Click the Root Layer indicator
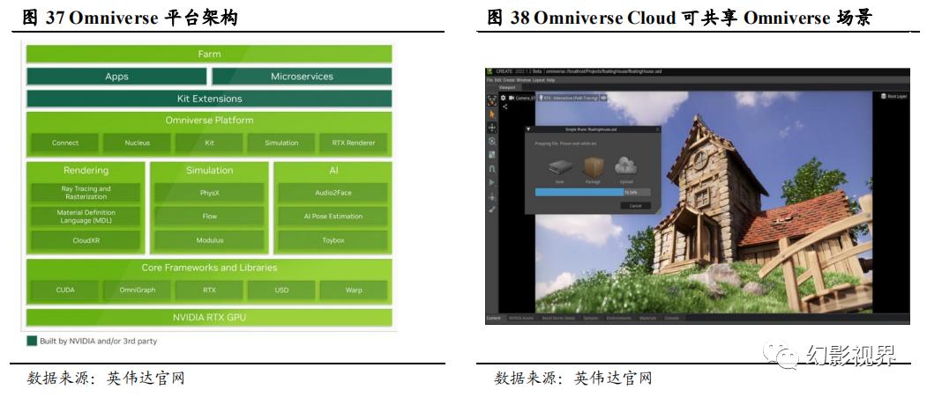 point(893,96)
